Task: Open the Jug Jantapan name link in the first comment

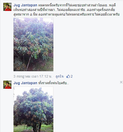Action: [x=25, y=5]
